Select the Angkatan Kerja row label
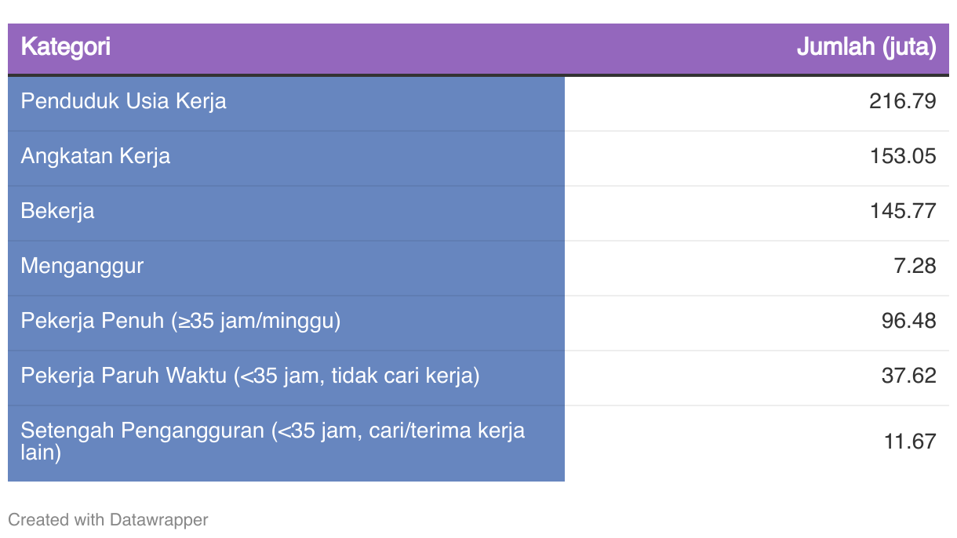 coord(95,156)
